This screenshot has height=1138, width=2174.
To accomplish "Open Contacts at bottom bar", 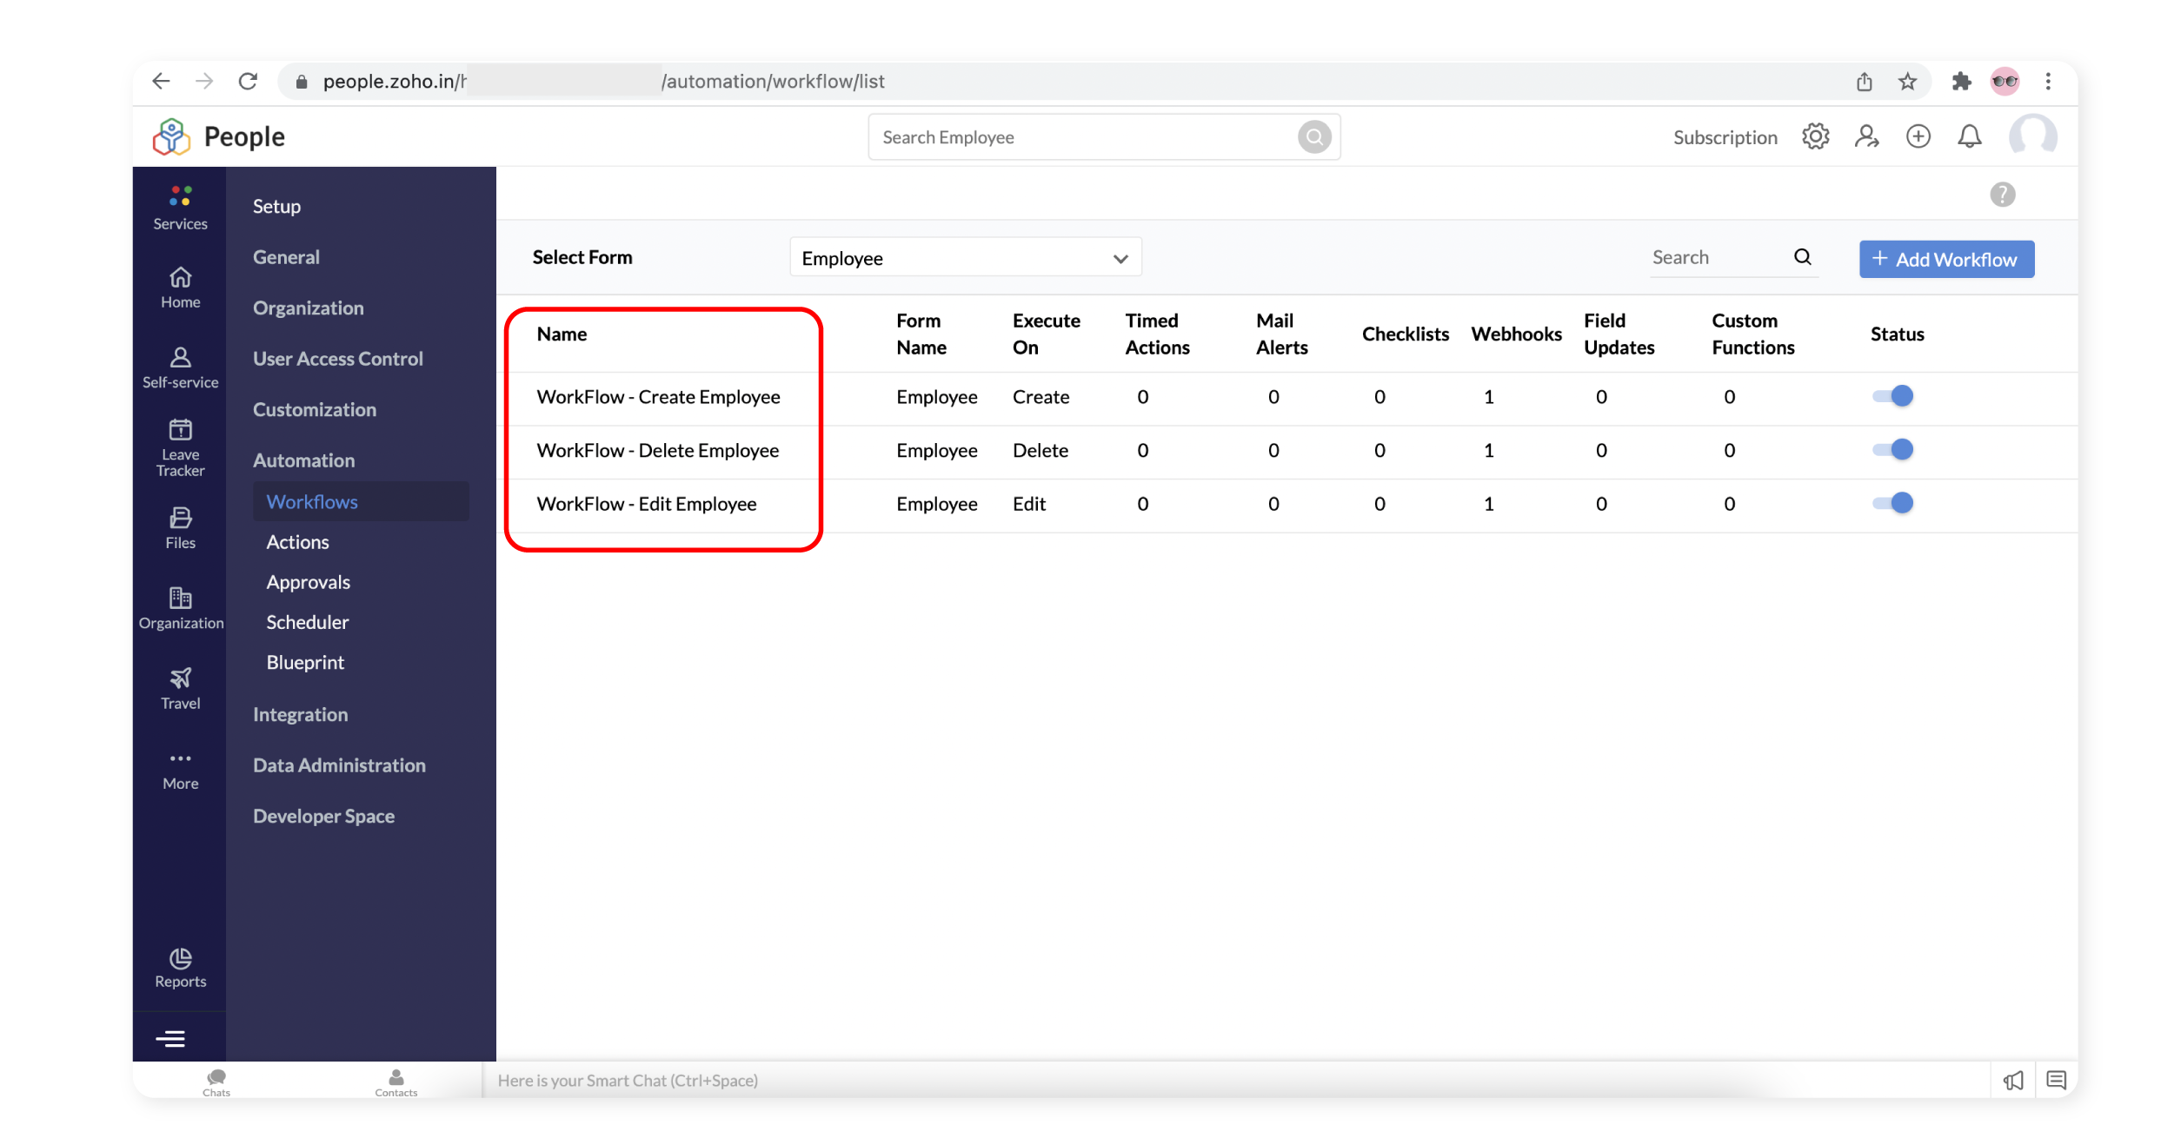I will 396,1082.
